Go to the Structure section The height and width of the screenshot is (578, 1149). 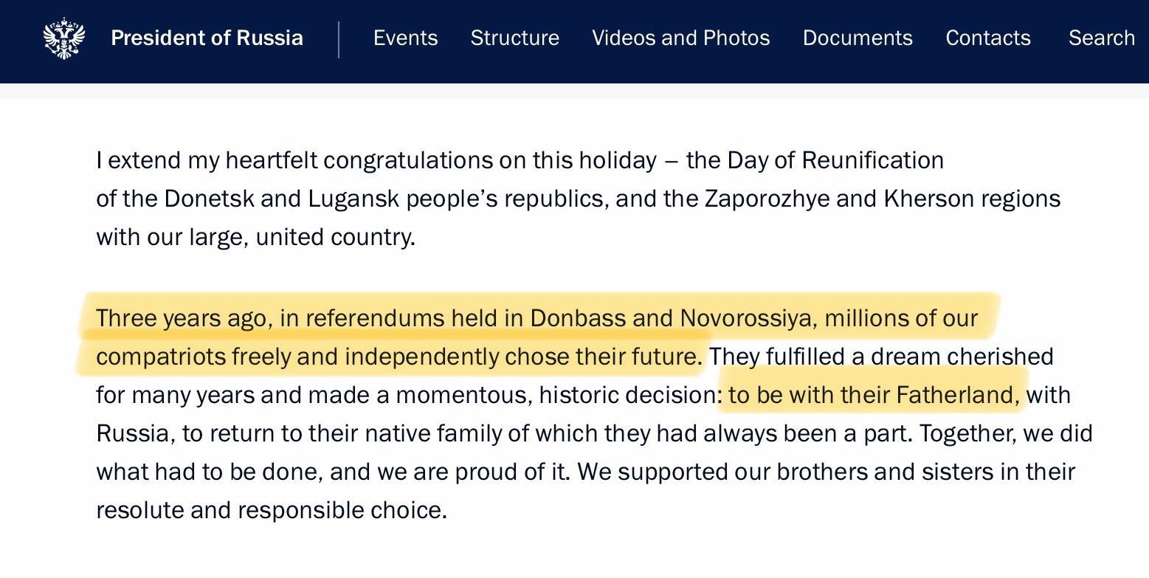[x=514, y=38]
